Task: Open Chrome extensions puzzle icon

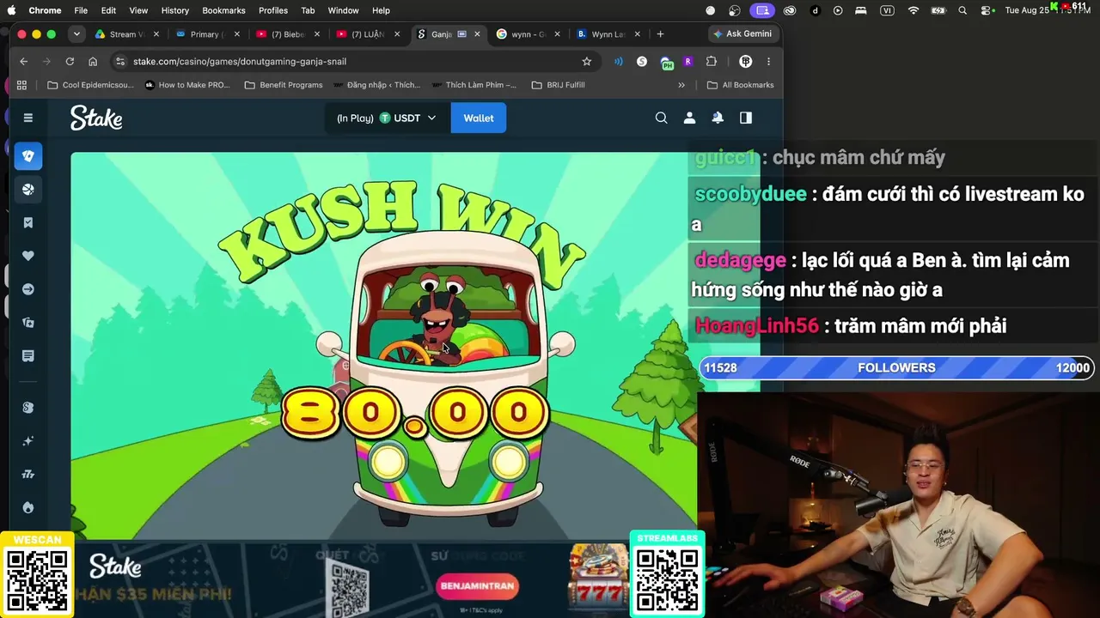Action: (712, 62)
